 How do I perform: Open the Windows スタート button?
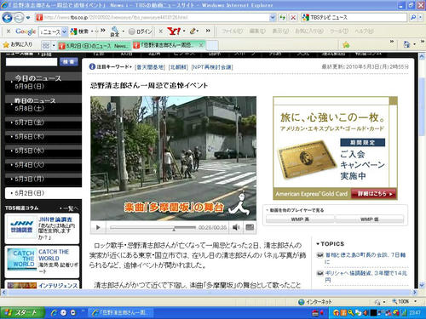pos(22,312)
